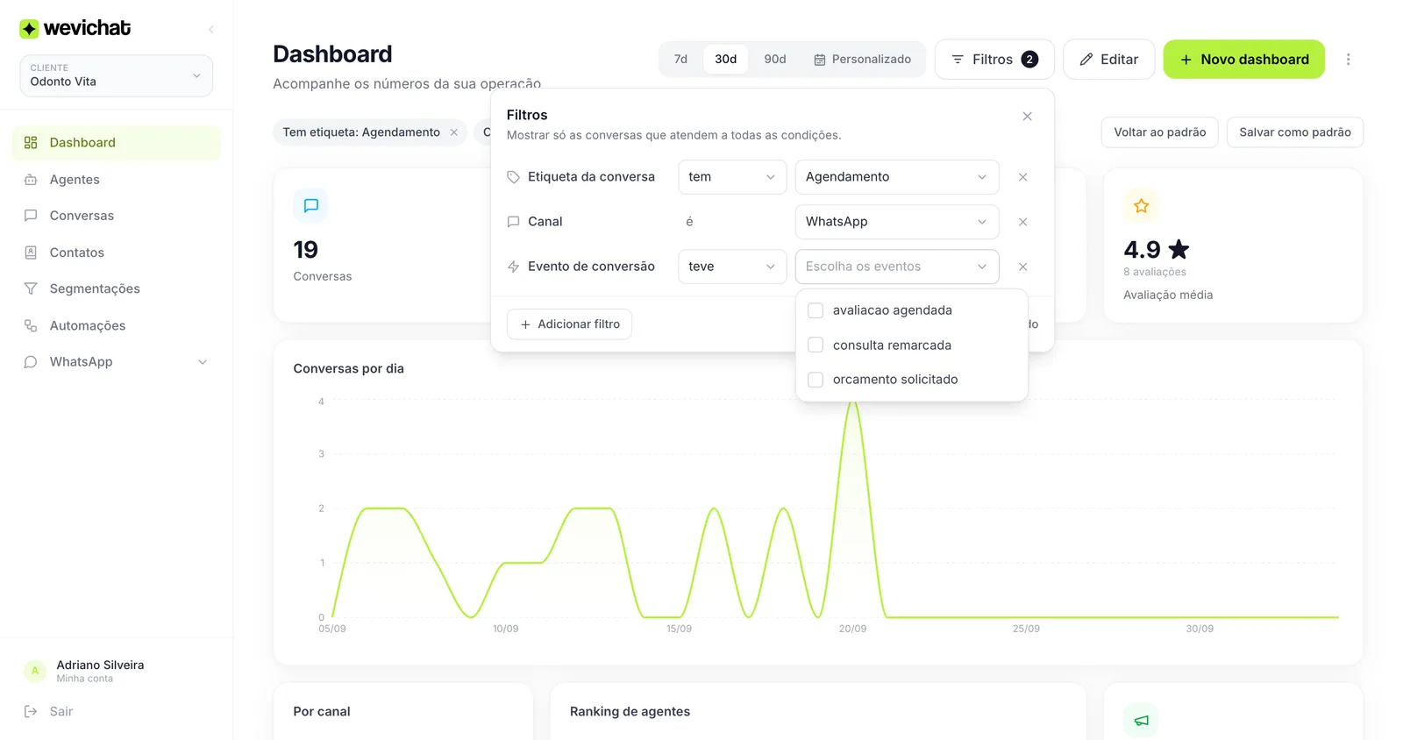Go to Agentes in the sidebar
Viewport: 1403px width, 740px height.
click(117, 180)
